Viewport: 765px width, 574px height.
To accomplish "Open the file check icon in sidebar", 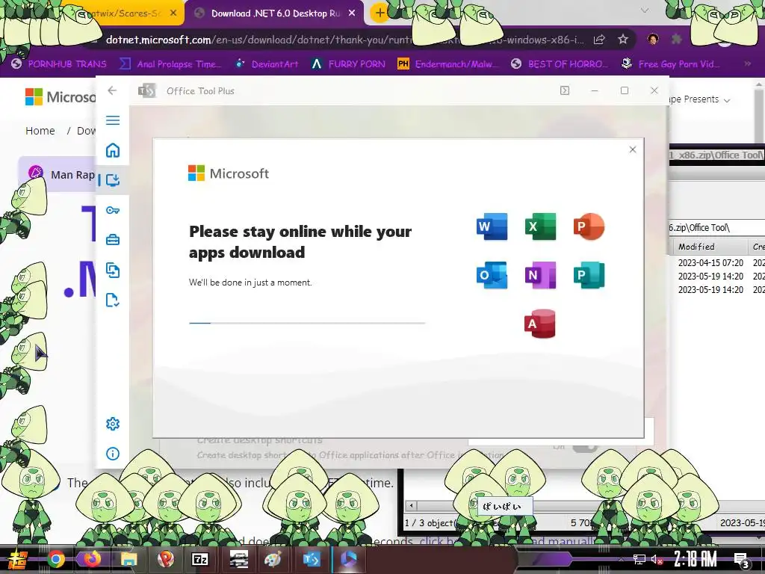I will (113, 300).
